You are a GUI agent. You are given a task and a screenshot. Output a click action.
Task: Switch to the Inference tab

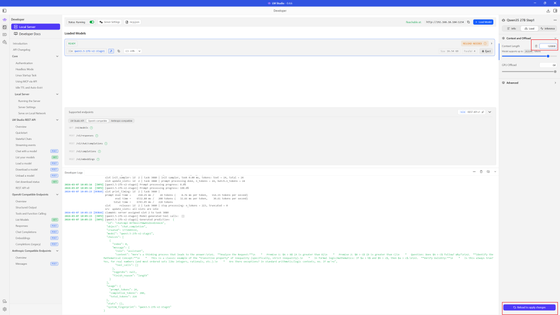[548, 28]
